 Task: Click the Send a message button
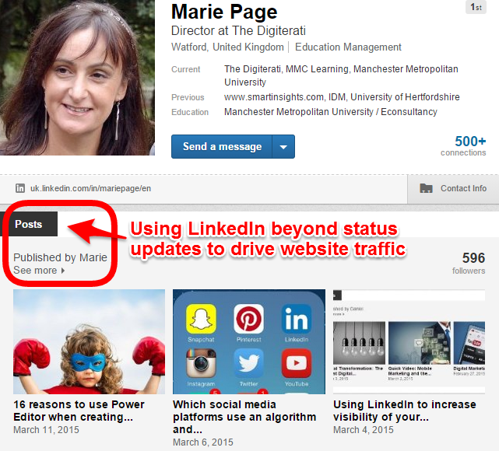coord(222,146)
